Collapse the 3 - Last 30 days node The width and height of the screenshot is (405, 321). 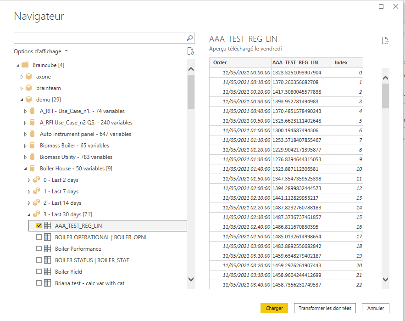29,214
